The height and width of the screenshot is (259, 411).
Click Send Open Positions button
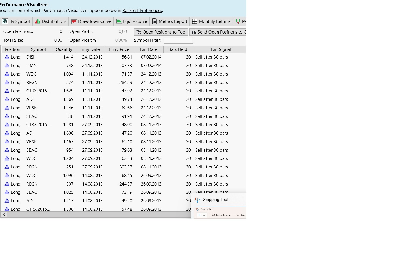218,32
